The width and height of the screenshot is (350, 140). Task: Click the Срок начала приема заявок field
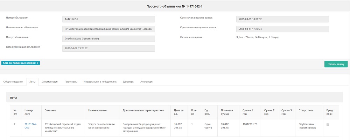click(282, 19)
